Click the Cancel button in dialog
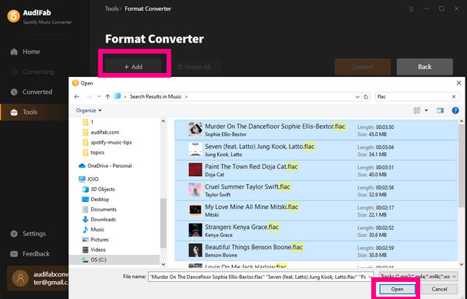467x299 pixels. point(439,289)
